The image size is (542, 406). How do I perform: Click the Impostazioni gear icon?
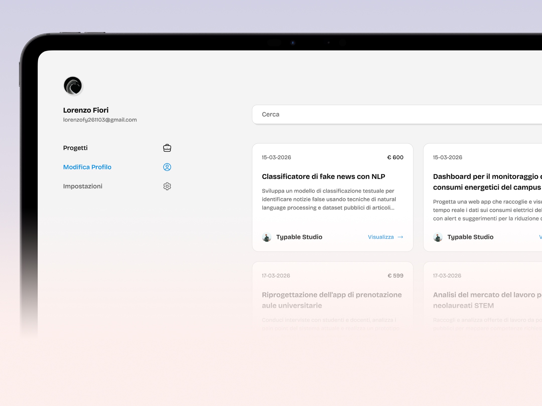167,186
